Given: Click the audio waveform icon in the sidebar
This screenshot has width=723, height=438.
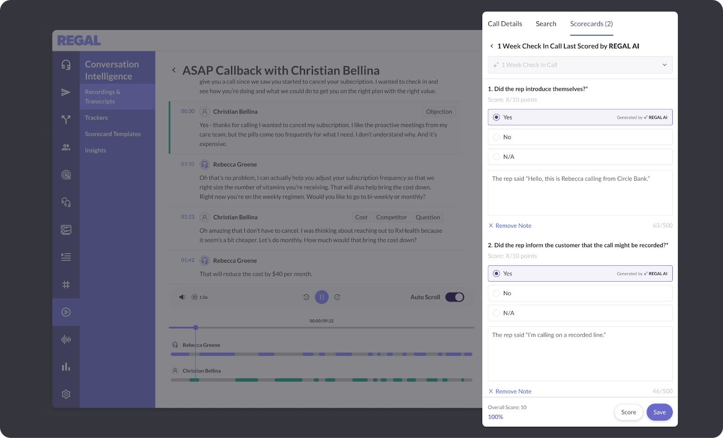Looking at the screenshot, I should 66,339.
